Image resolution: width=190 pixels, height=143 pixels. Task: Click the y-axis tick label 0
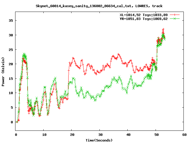click(12, 122)
